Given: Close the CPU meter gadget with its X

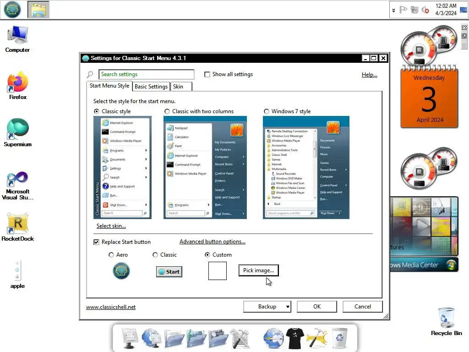Looking at the screenshot, I should (x=464, y=28).
